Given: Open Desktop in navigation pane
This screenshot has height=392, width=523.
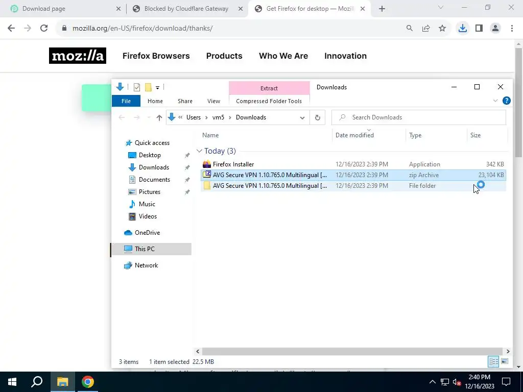Looking at the screenshot, I should point(150,155).
